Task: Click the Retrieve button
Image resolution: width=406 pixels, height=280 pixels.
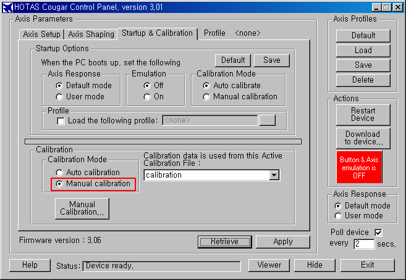Action: [x=225, y=242]
